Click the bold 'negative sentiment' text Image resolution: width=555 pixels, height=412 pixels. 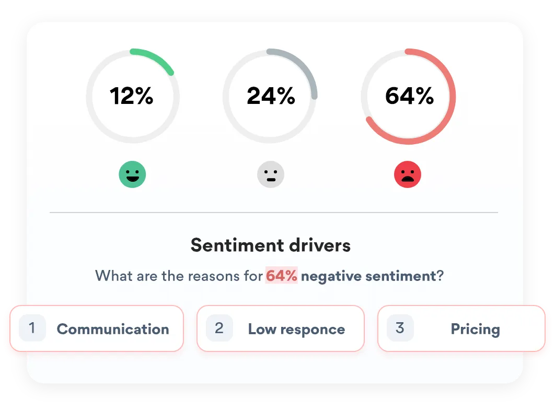tap(368, 275)
